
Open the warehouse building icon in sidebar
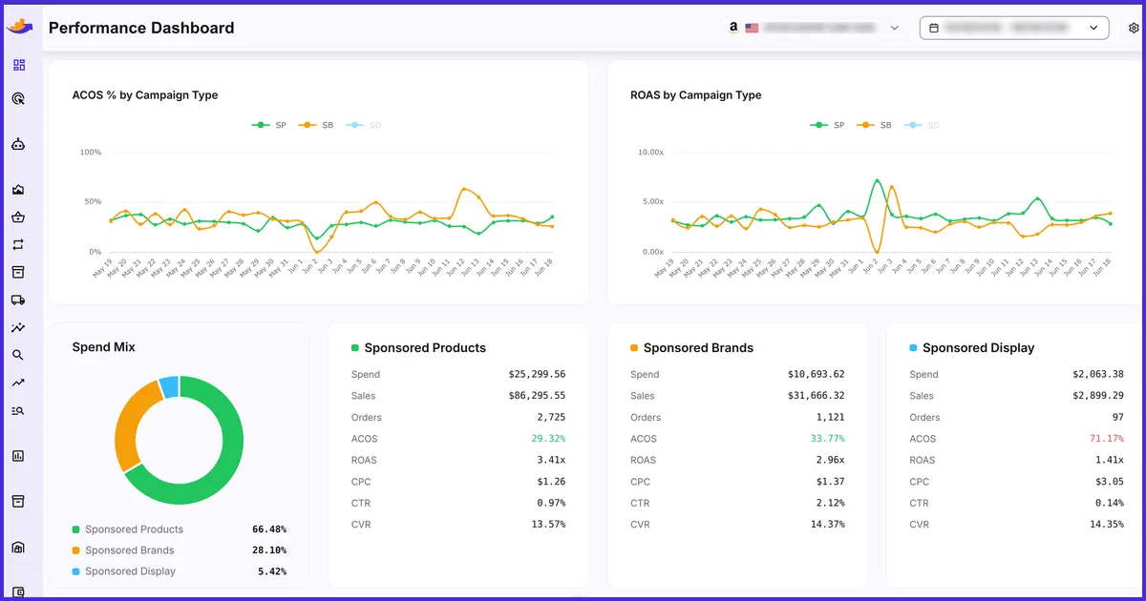(18, 548)
